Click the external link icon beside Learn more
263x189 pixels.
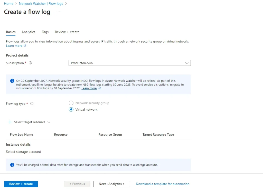pos(25,46)
